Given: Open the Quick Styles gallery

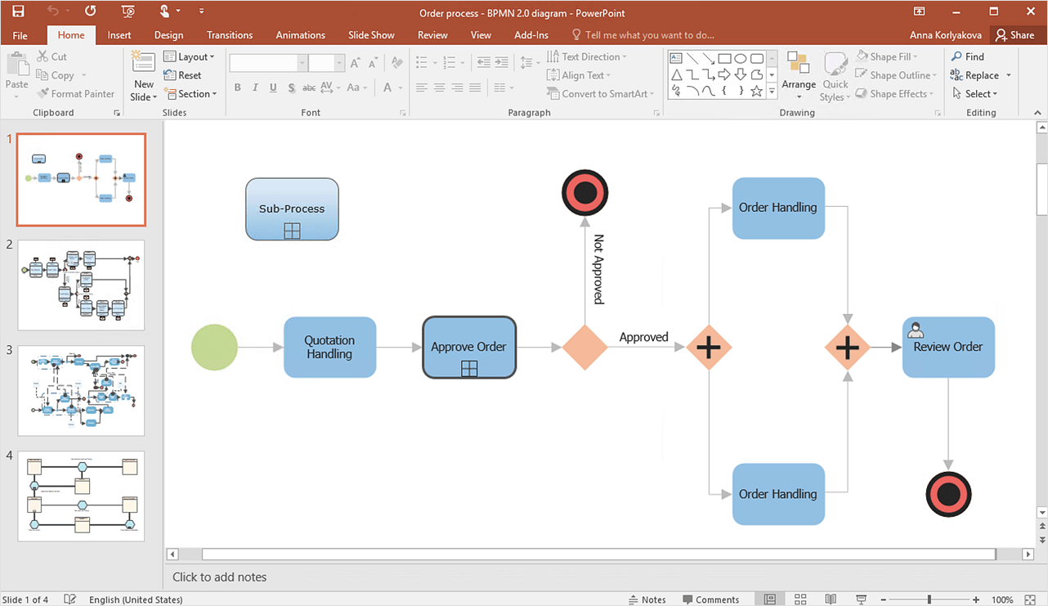Looking at the screenshot, I should pyautogui.click(x=835, y=75).
